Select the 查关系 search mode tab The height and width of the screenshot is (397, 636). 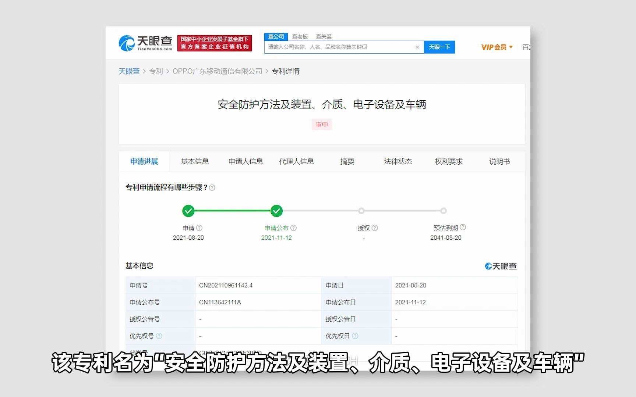[x=324, y=37]
